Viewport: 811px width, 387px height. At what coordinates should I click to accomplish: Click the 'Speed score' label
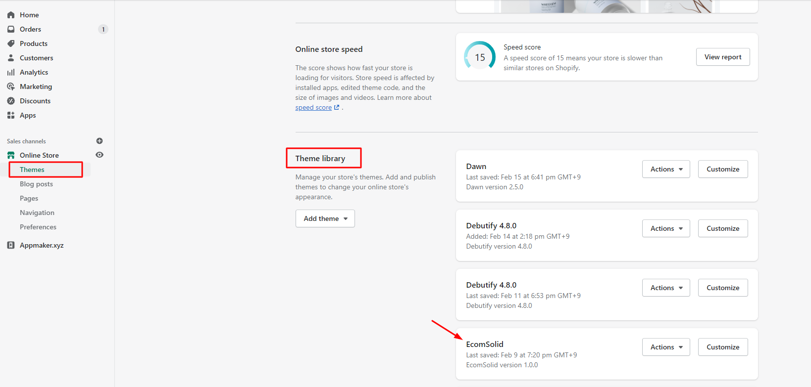tap(522, 47)
